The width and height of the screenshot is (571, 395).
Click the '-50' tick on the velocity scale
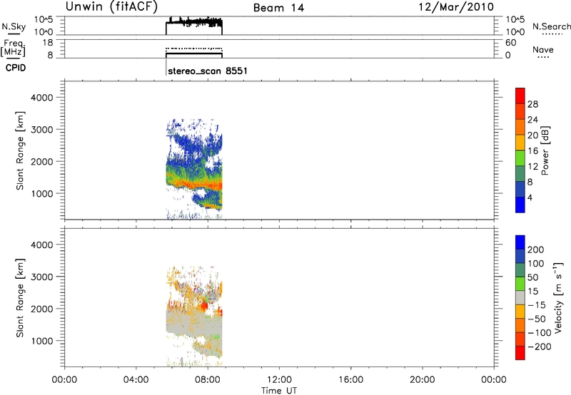point(537,319)
